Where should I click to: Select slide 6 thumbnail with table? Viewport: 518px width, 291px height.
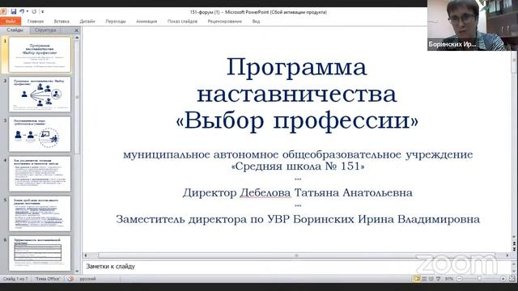click(40, 253)
